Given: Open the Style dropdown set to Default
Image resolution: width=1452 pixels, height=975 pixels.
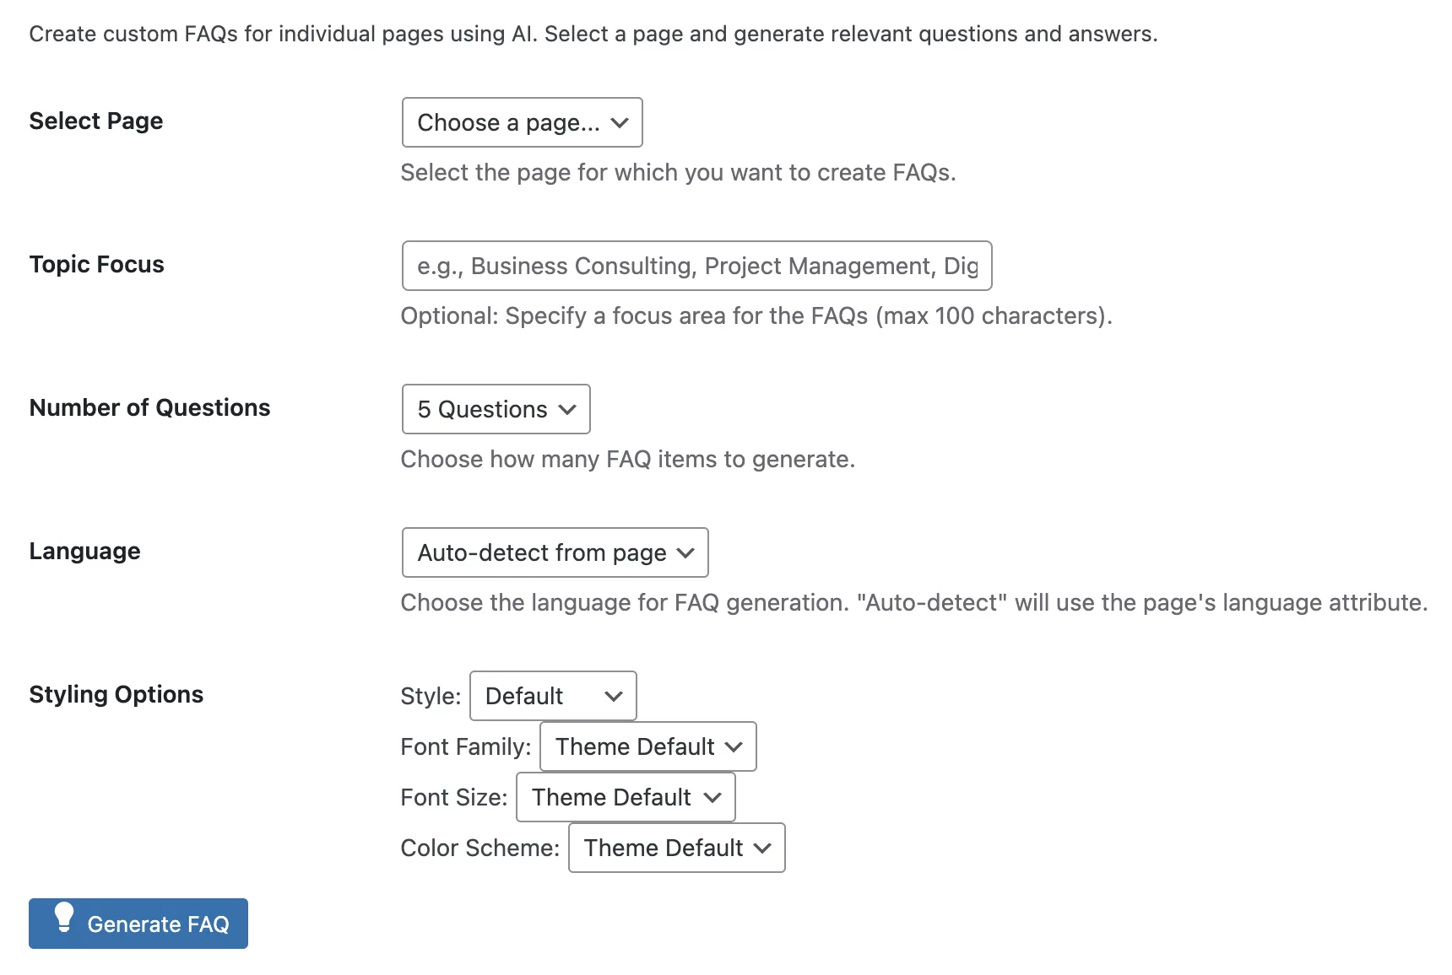Looking at the screenshot, I should click(x=552, y=696).
